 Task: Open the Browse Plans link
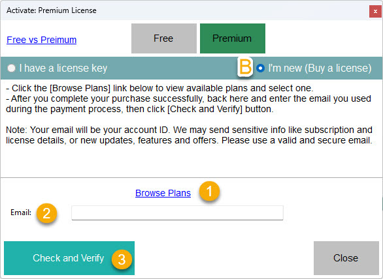coord(163,193)
